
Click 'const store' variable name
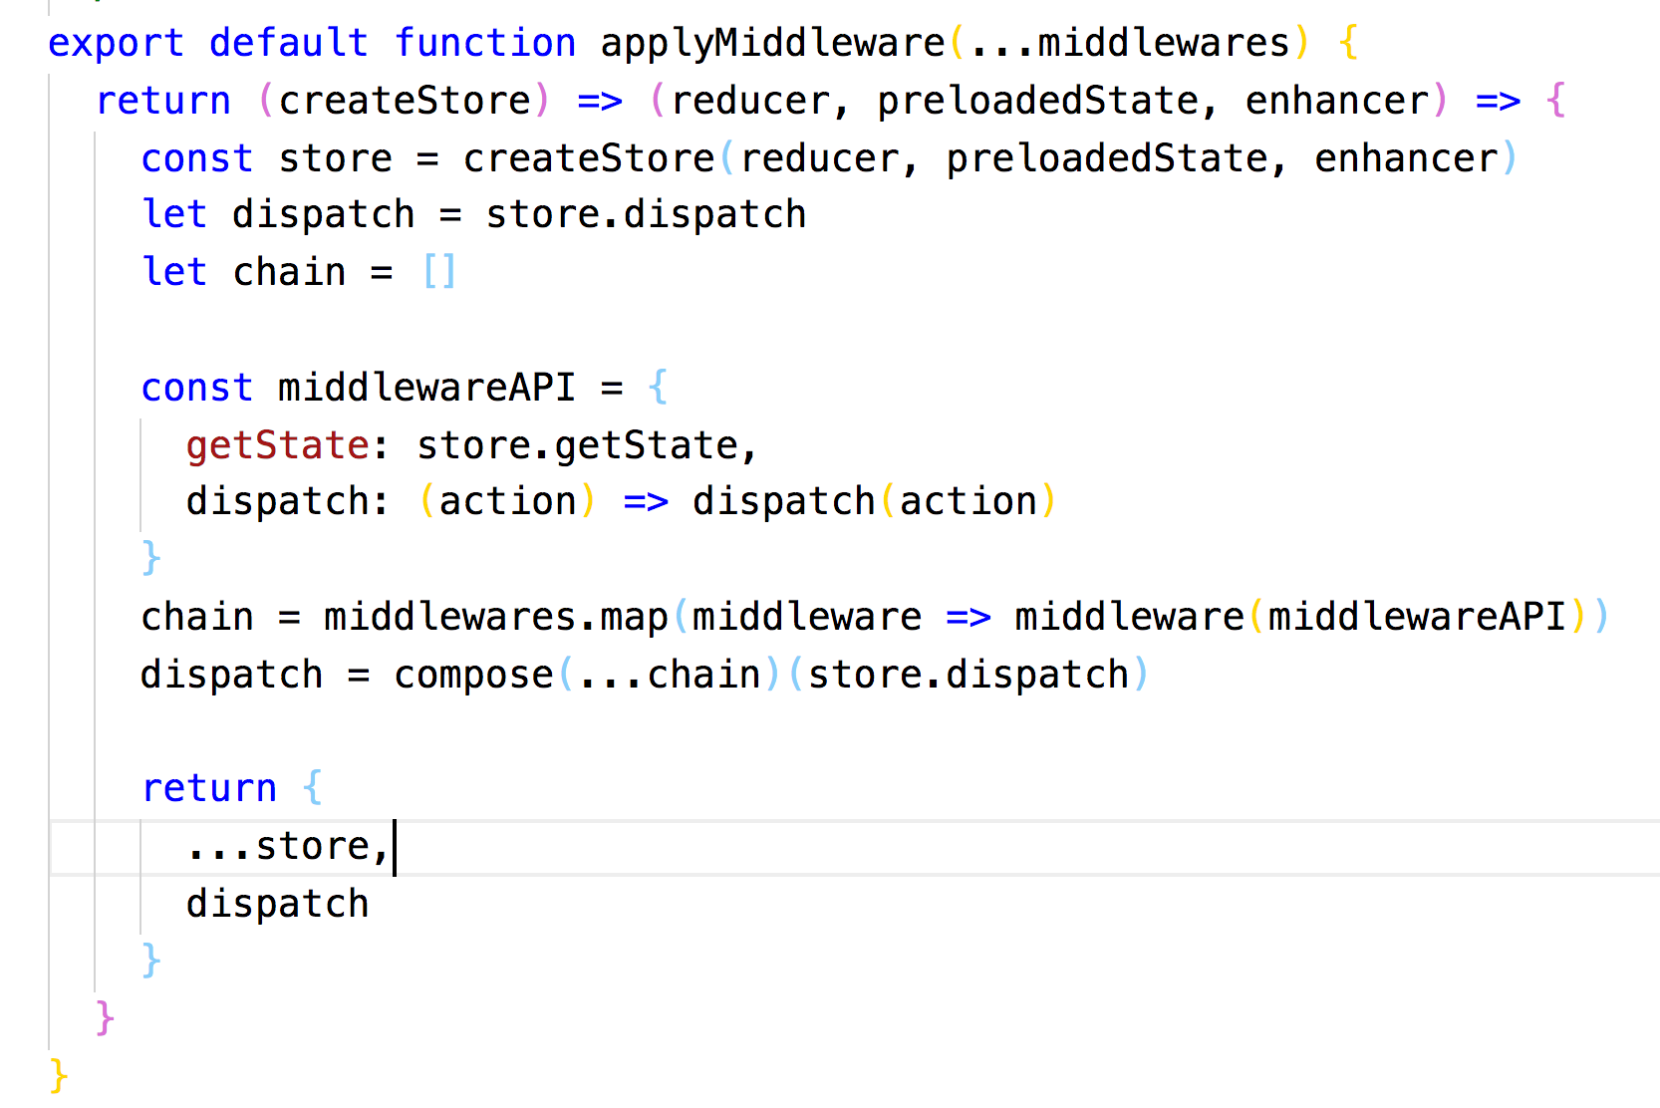click(336, 158)
